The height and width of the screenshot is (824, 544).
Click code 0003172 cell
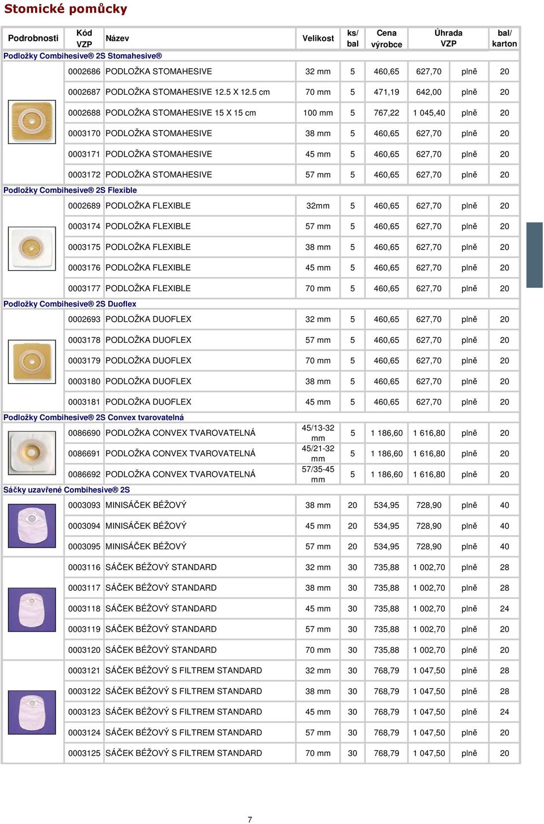[84, 175]
